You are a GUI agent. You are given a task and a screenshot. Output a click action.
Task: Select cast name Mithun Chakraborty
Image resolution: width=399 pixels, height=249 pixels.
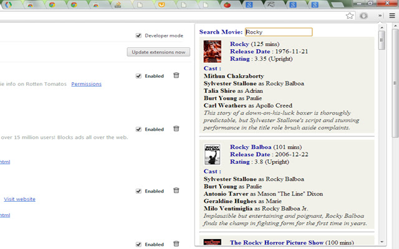tap(234, 76)
